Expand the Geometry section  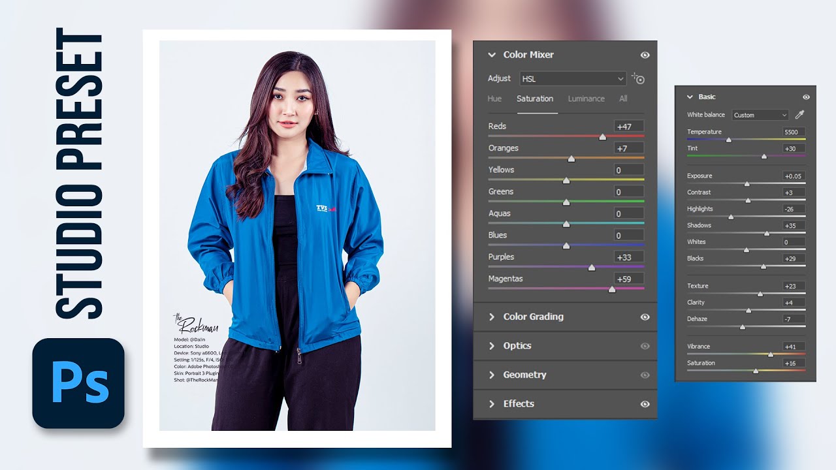click(492, 375)
